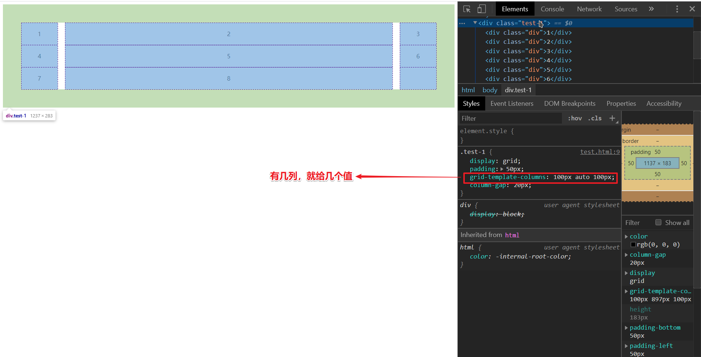The width and height of the screenshot is (701, 357).
Task: Close the DevTools panel
Action: click(x=692, y=9)
